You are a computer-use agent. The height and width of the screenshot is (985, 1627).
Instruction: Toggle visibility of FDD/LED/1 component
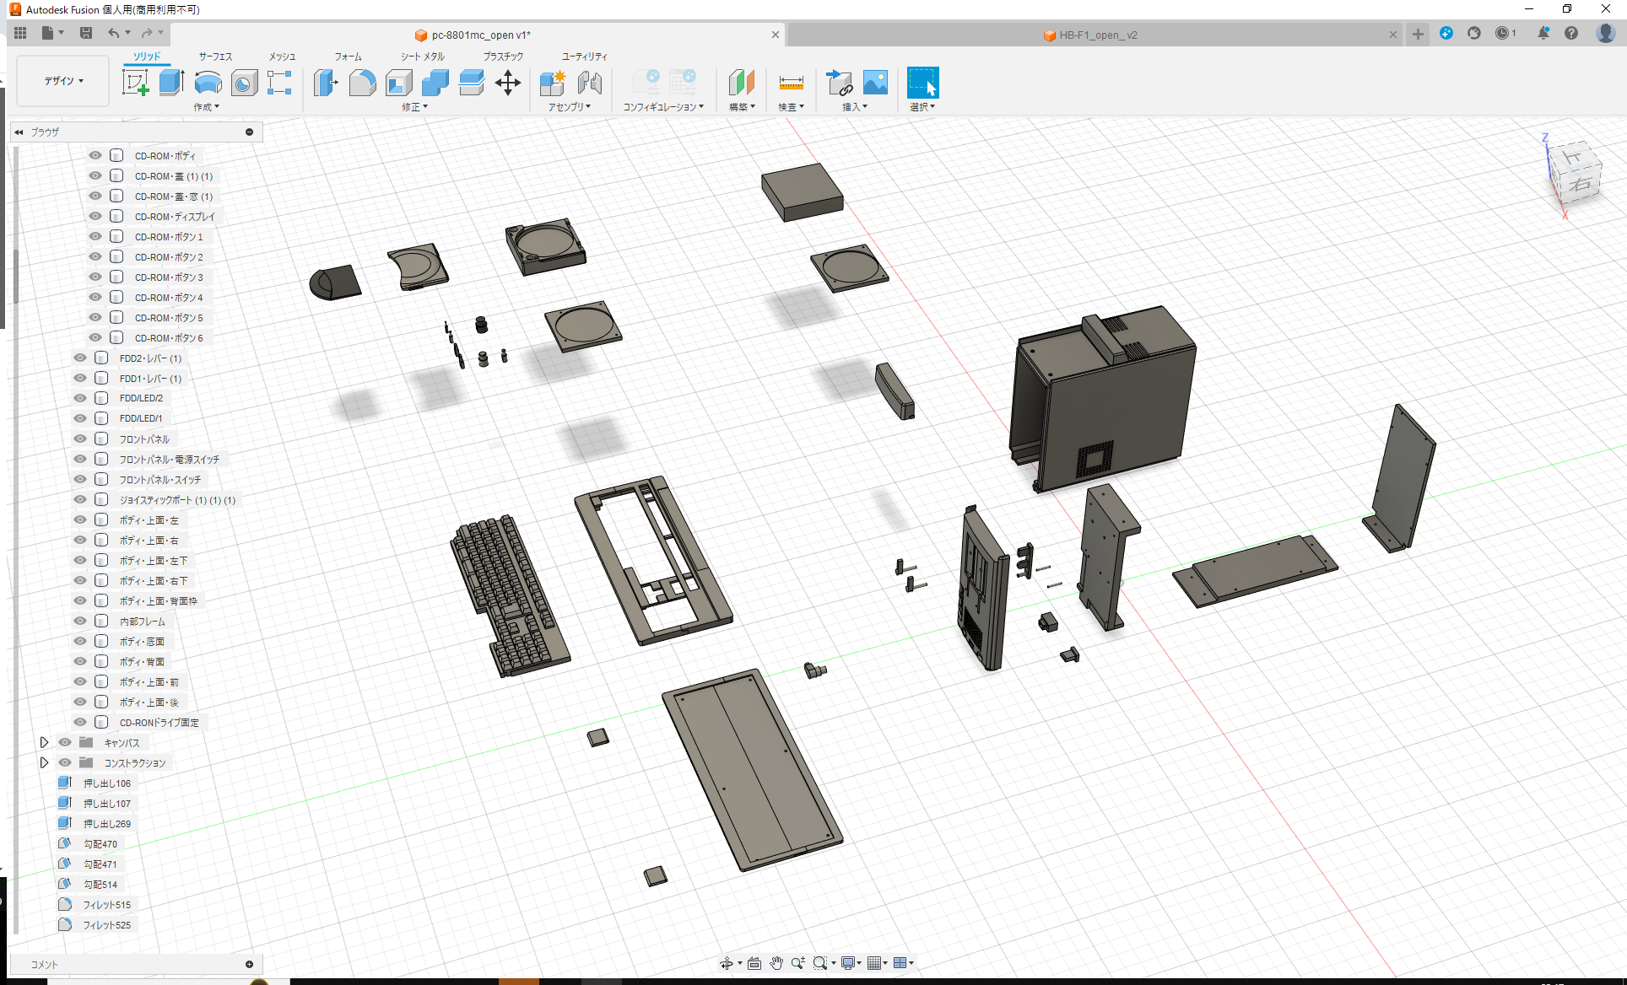click(x=79, y=417)
